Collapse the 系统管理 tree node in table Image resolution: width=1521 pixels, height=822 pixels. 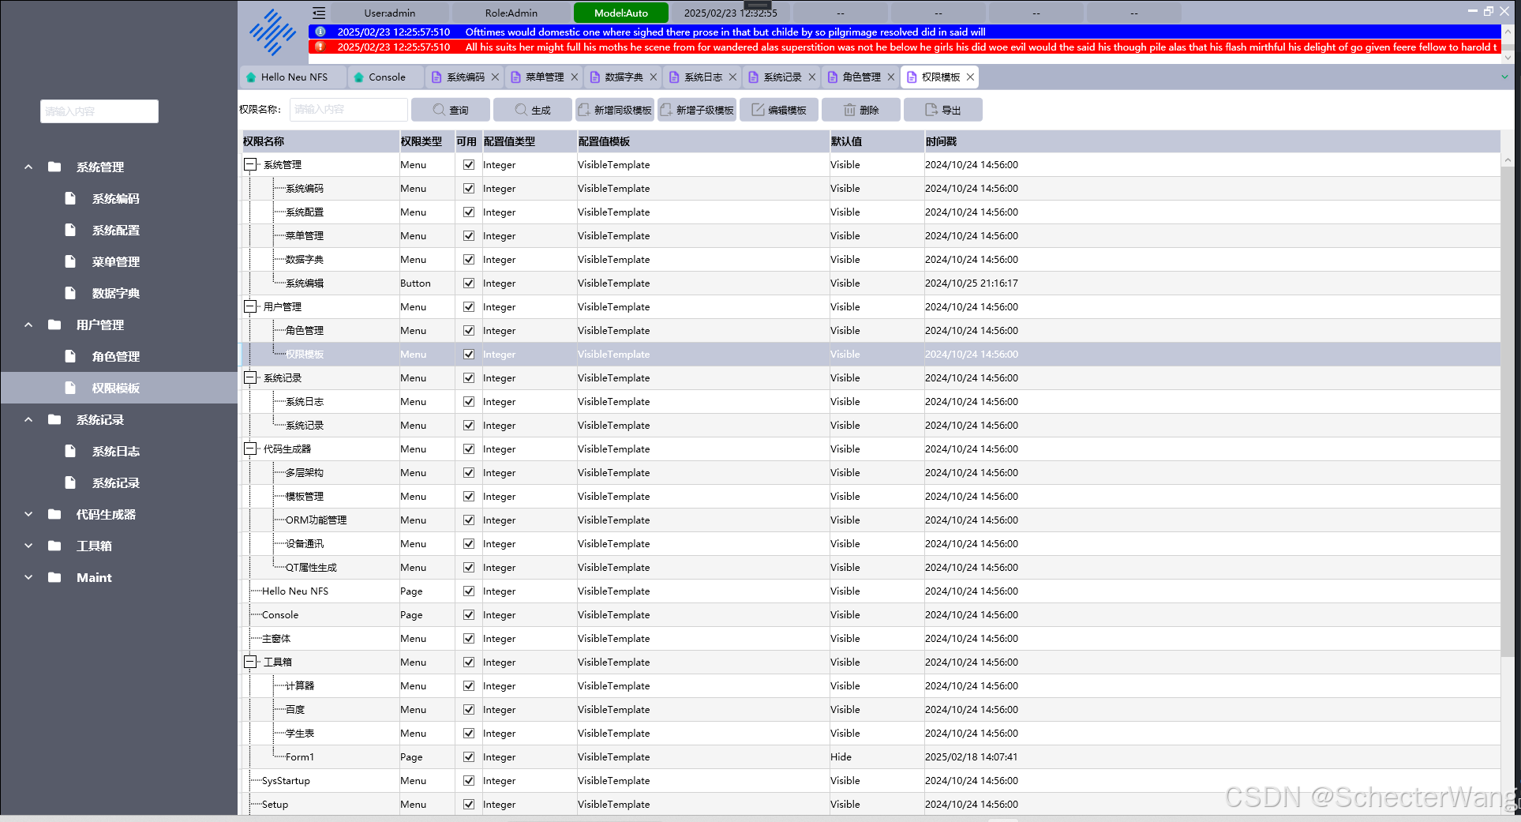coord(250,165)
